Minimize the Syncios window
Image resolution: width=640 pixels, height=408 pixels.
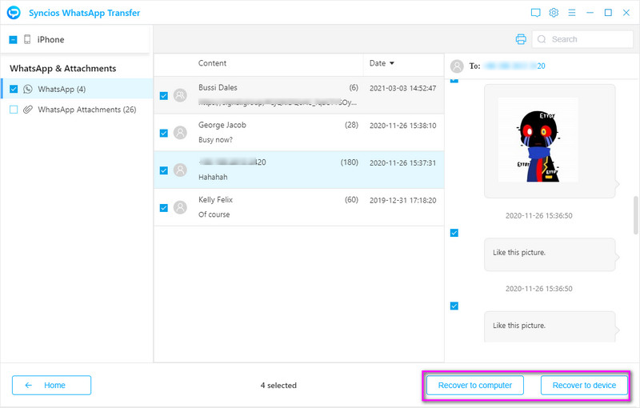point(590,13)
